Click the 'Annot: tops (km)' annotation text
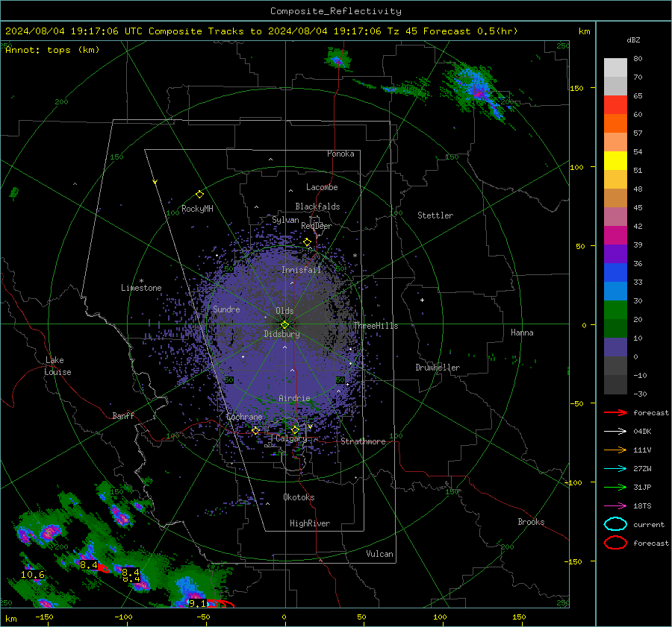Screen dimensions: 672x627 coord(52,50)
